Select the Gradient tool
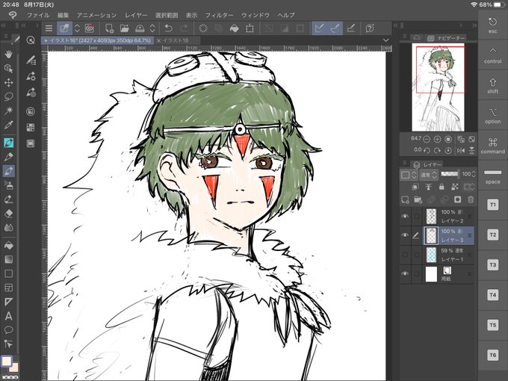Image resolution: width=508 pixels, height=381 pixels. tap(8, 259)
